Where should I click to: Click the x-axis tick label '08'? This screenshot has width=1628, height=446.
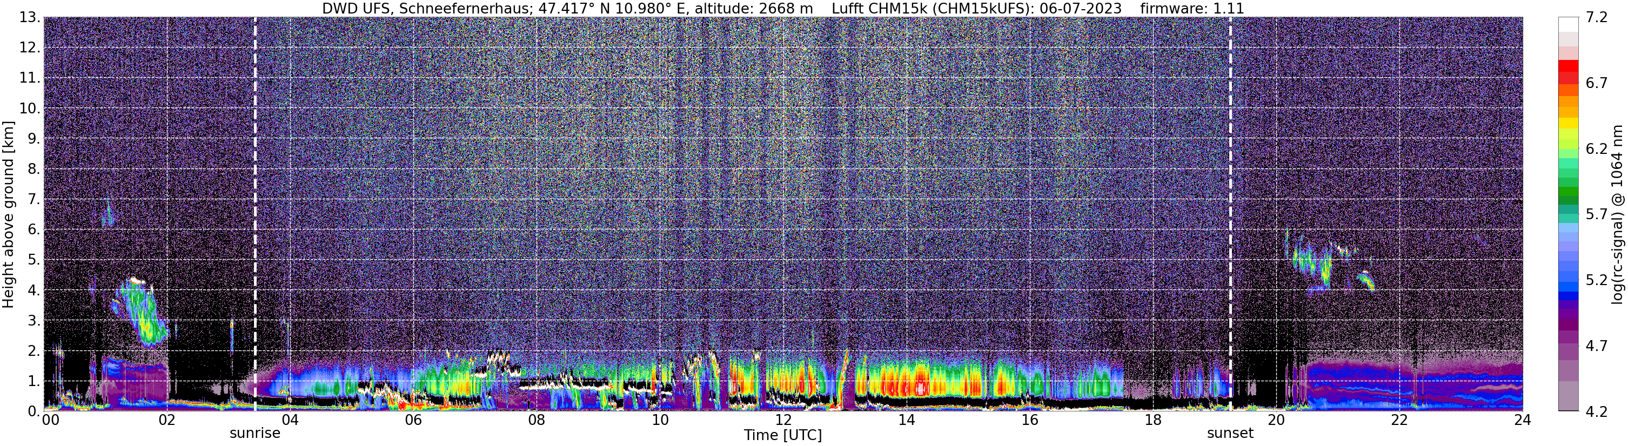point(536,420)
